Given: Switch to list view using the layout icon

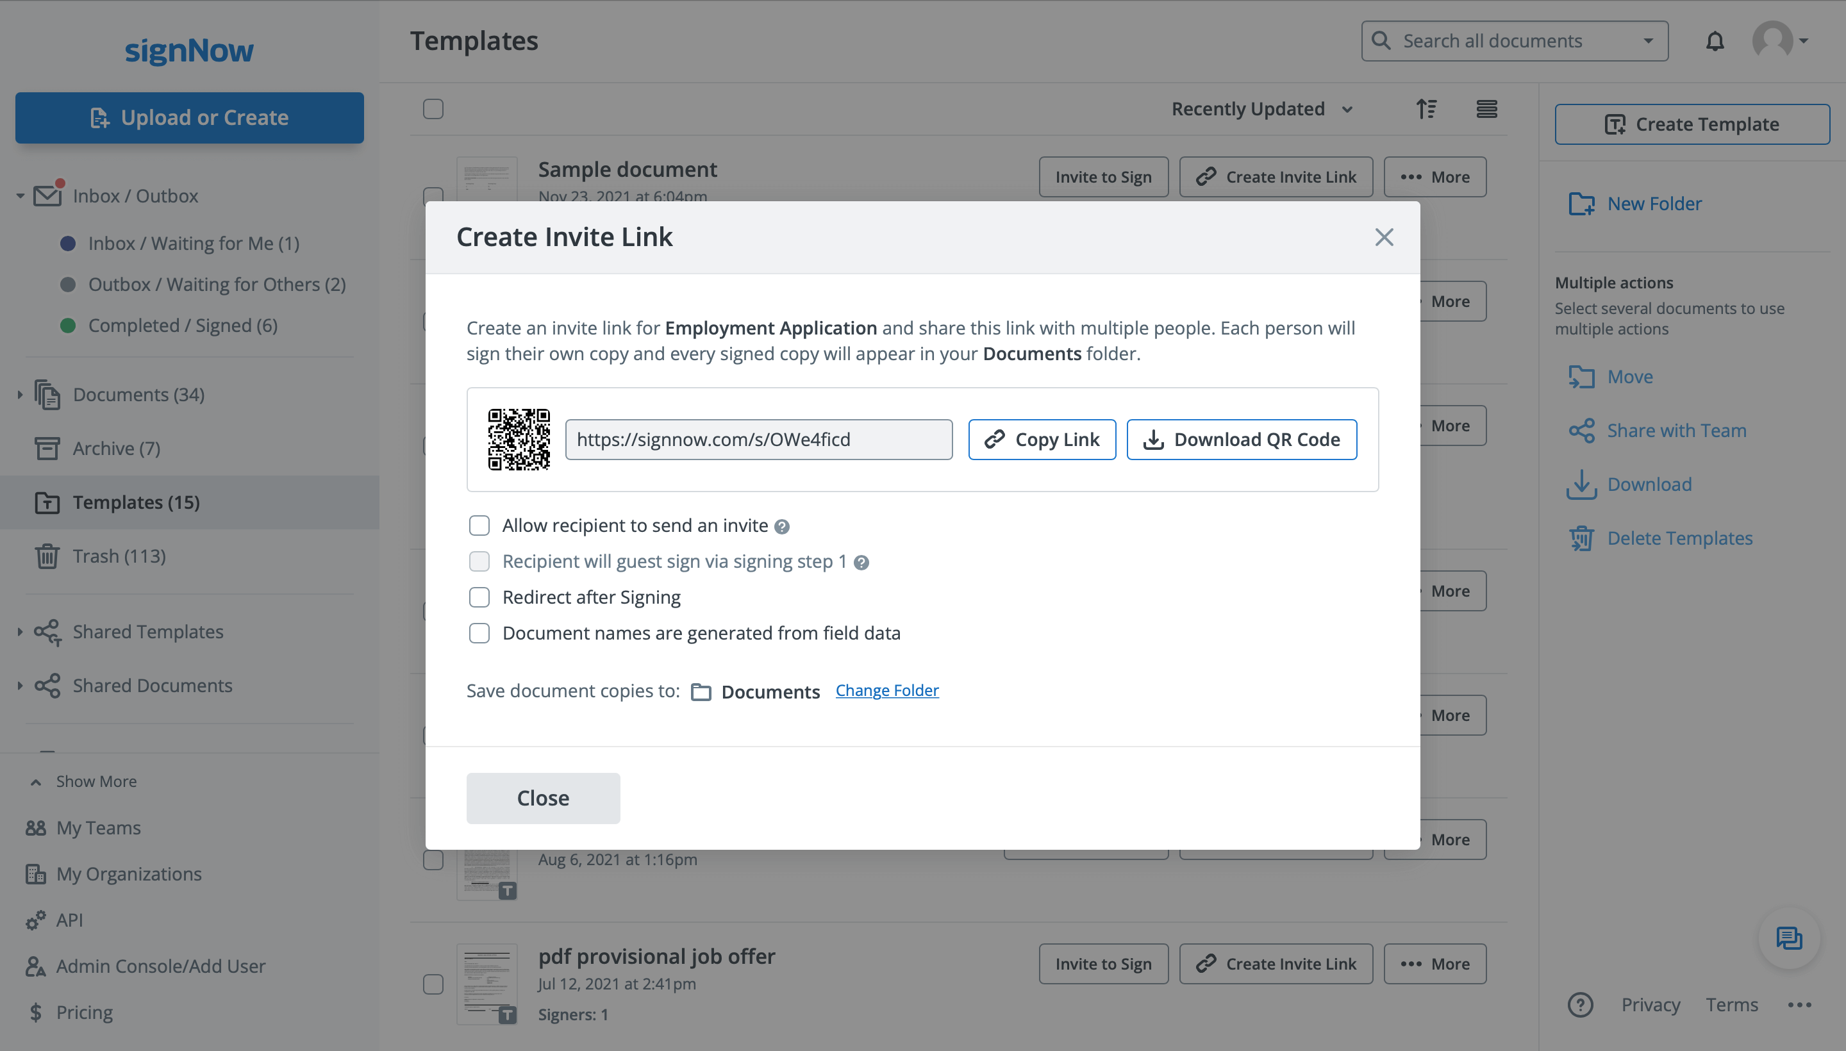Looking at the screenshot, I should [1486, 109].
